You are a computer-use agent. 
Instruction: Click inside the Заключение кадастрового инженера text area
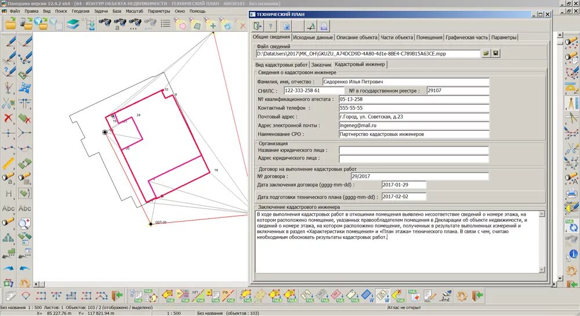point(397,242)
